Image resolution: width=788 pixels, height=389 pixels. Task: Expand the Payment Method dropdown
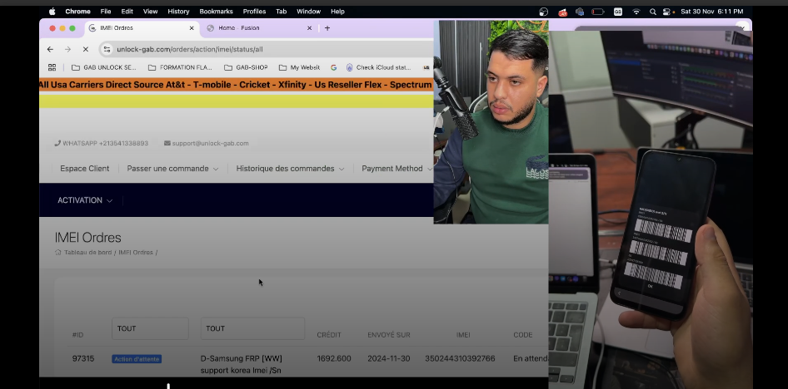pos(396,169)
